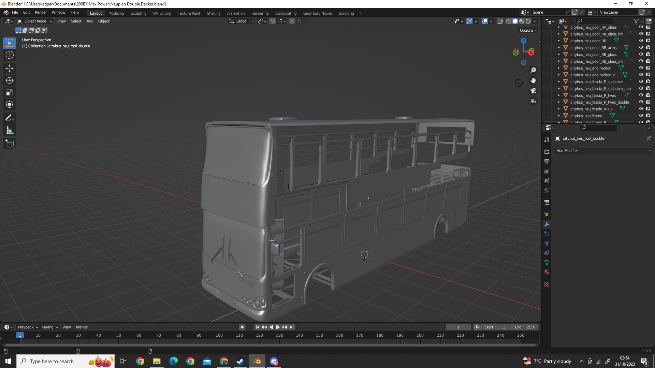This screenshot has height=368, width=655.
Task: Open Steam from the Windows taskbar
Action: click(240, 362)
